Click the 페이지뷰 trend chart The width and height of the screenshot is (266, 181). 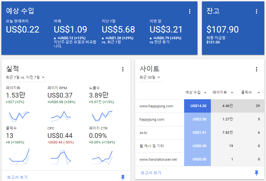[19, 116]
